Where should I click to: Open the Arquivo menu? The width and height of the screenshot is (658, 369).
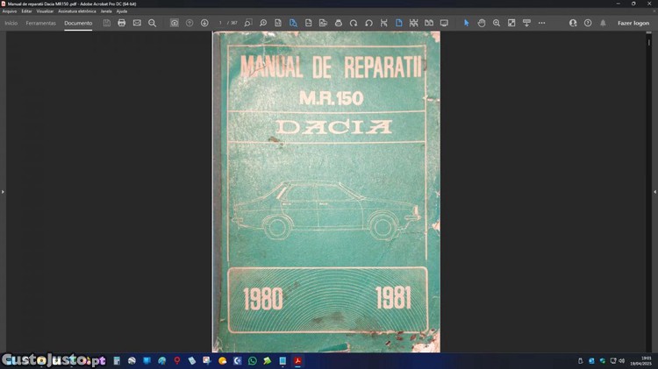tap(10, 11)
